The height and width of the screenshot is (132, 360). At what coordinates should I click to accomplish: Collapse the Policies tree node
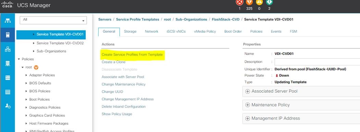tap(19, 59)
